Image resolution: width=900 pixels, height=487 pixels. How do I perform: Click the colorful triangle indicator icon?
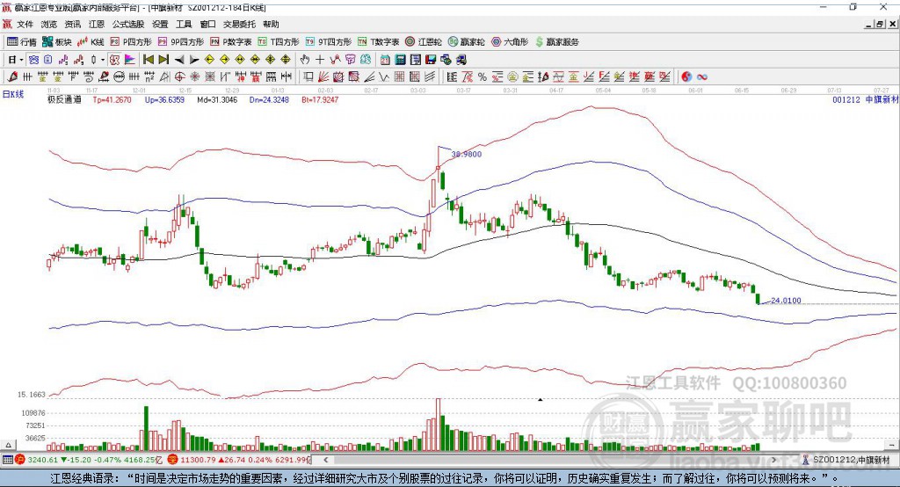tap(130, 60)
